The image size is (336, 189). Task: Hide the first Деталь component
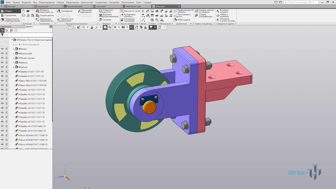click(2, 62)
